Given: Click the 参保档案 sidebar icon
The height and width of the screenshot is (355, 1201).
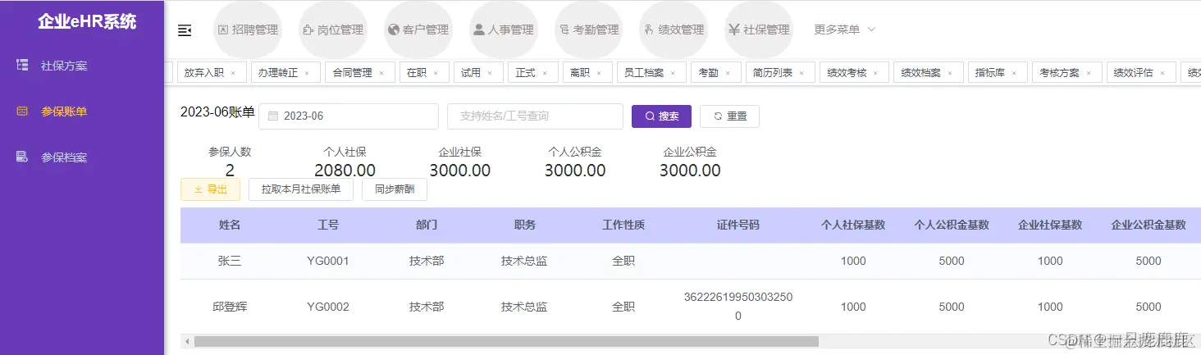Looking at the screenshot, I should [x=23, y=157].
